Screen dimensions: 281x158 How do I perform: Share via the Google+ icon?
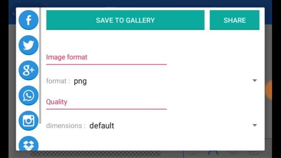pos(29,70)
